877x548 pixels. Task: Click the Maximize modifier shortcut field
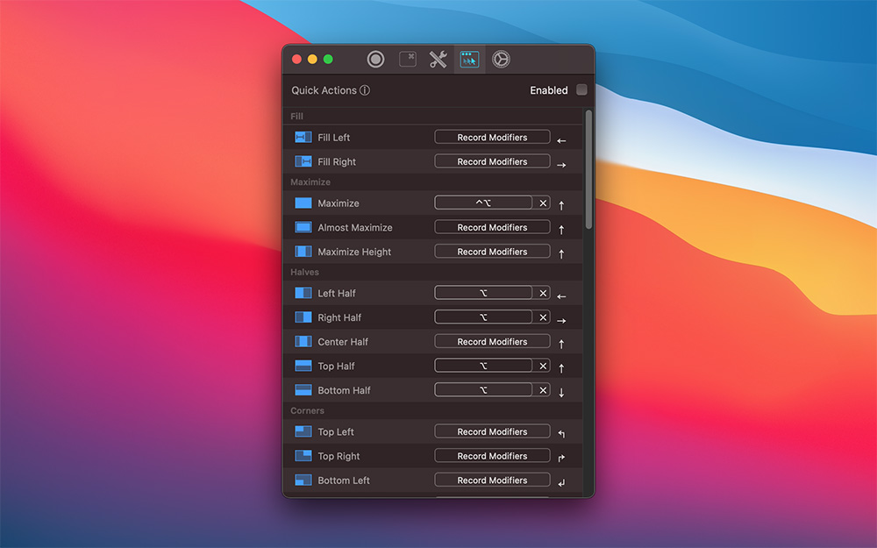483,203
